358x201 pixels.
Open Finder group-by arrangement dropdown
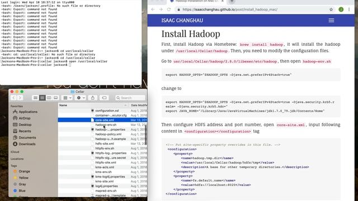[x=67, y=98]
